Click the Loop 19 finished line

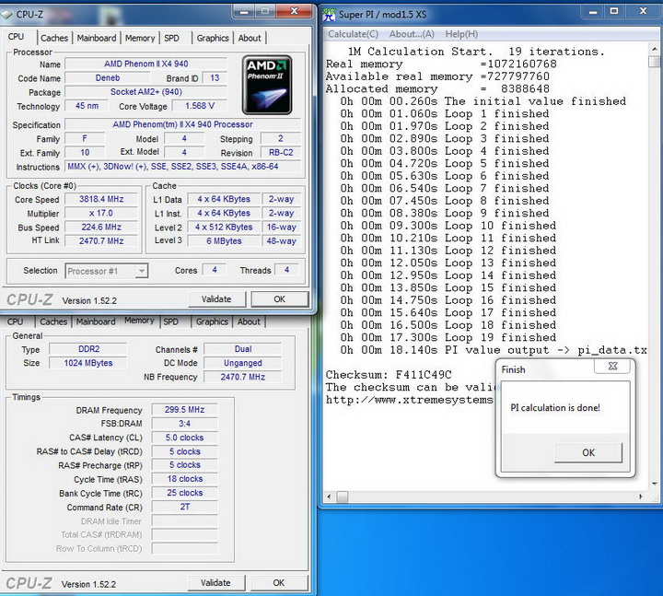[x=448, y=337]
